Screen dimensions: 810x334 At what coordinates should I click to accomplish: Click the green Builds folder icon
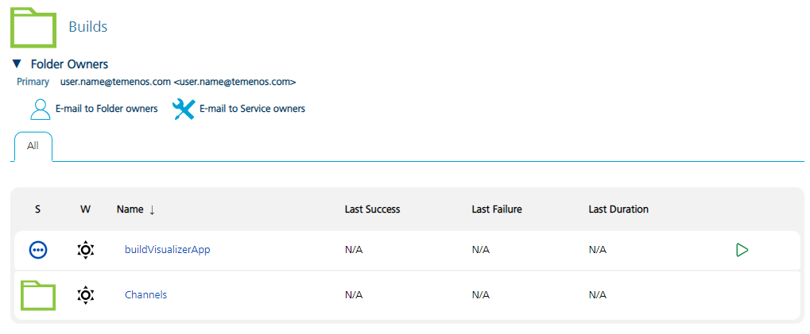point(33,27)
